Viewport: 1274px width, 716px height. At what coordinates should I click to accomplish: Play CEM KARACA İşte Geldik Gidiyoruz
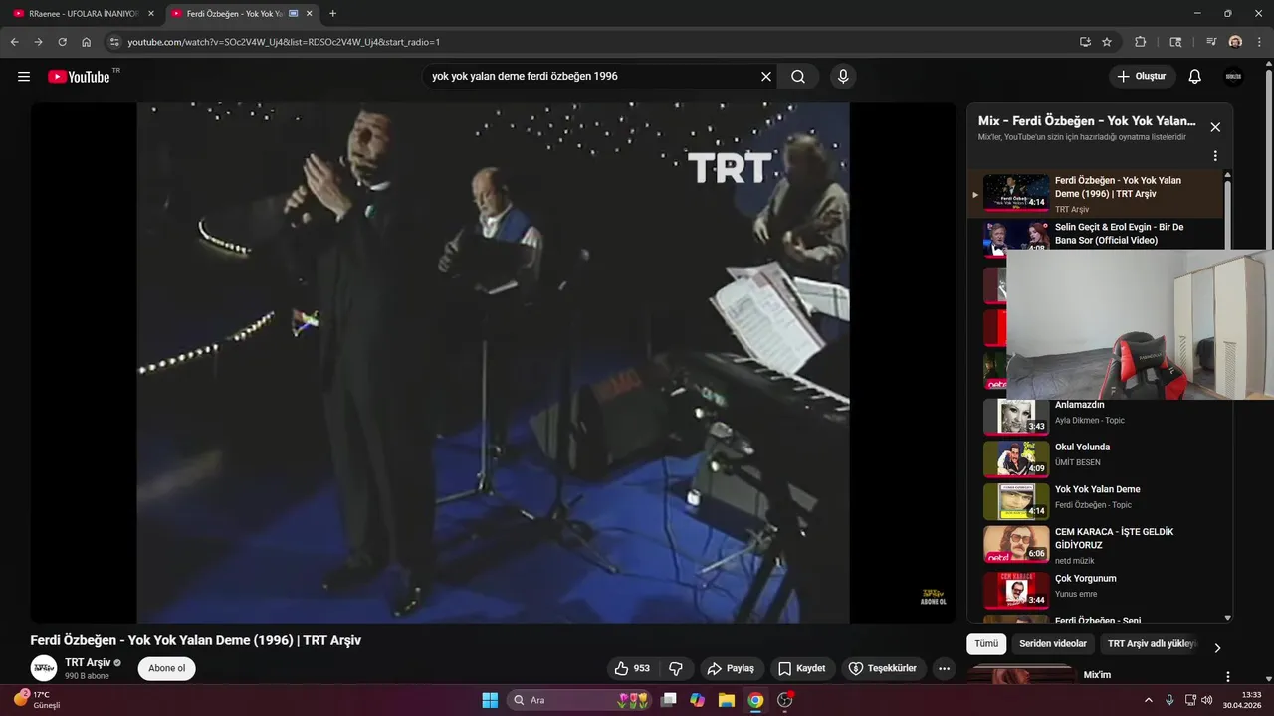pos(1095,544)
